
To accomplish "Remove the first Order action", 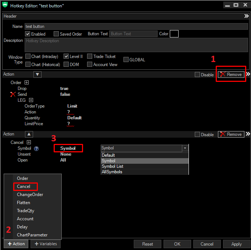I will pos(231,75).
